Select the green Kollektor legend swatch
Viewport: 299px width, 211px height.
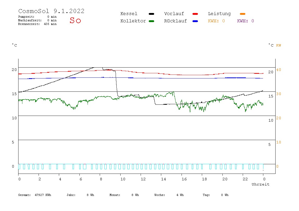(x=151, y=21)
